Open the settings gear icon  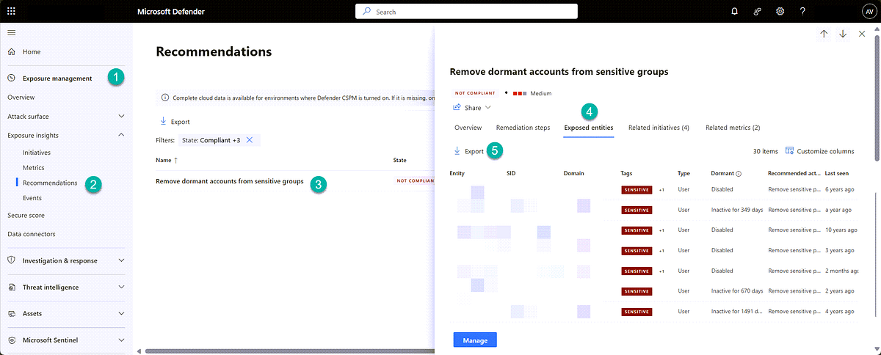click(780, 11)
